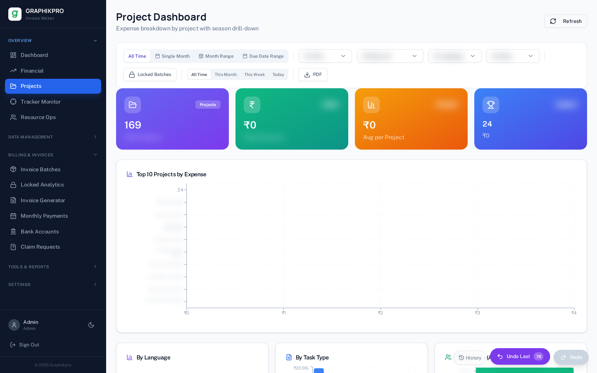Open the fourth blurred filter dropdown

513,56
